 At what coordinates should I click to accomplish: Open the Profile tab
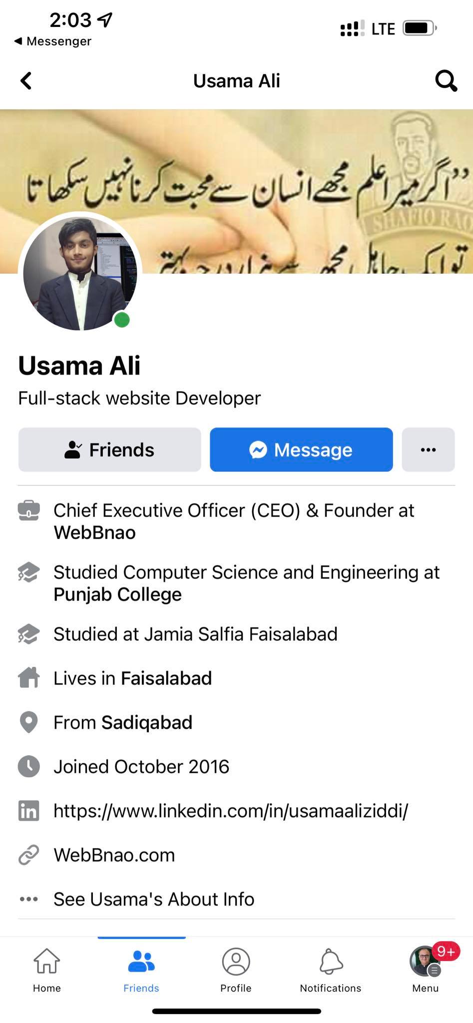236,970
